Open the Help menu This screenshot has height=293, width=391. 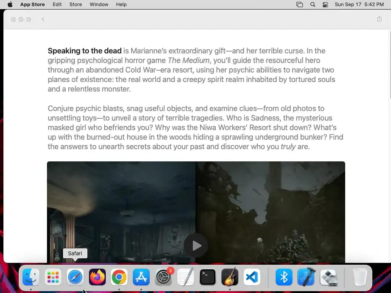click(x=121, y=5)
